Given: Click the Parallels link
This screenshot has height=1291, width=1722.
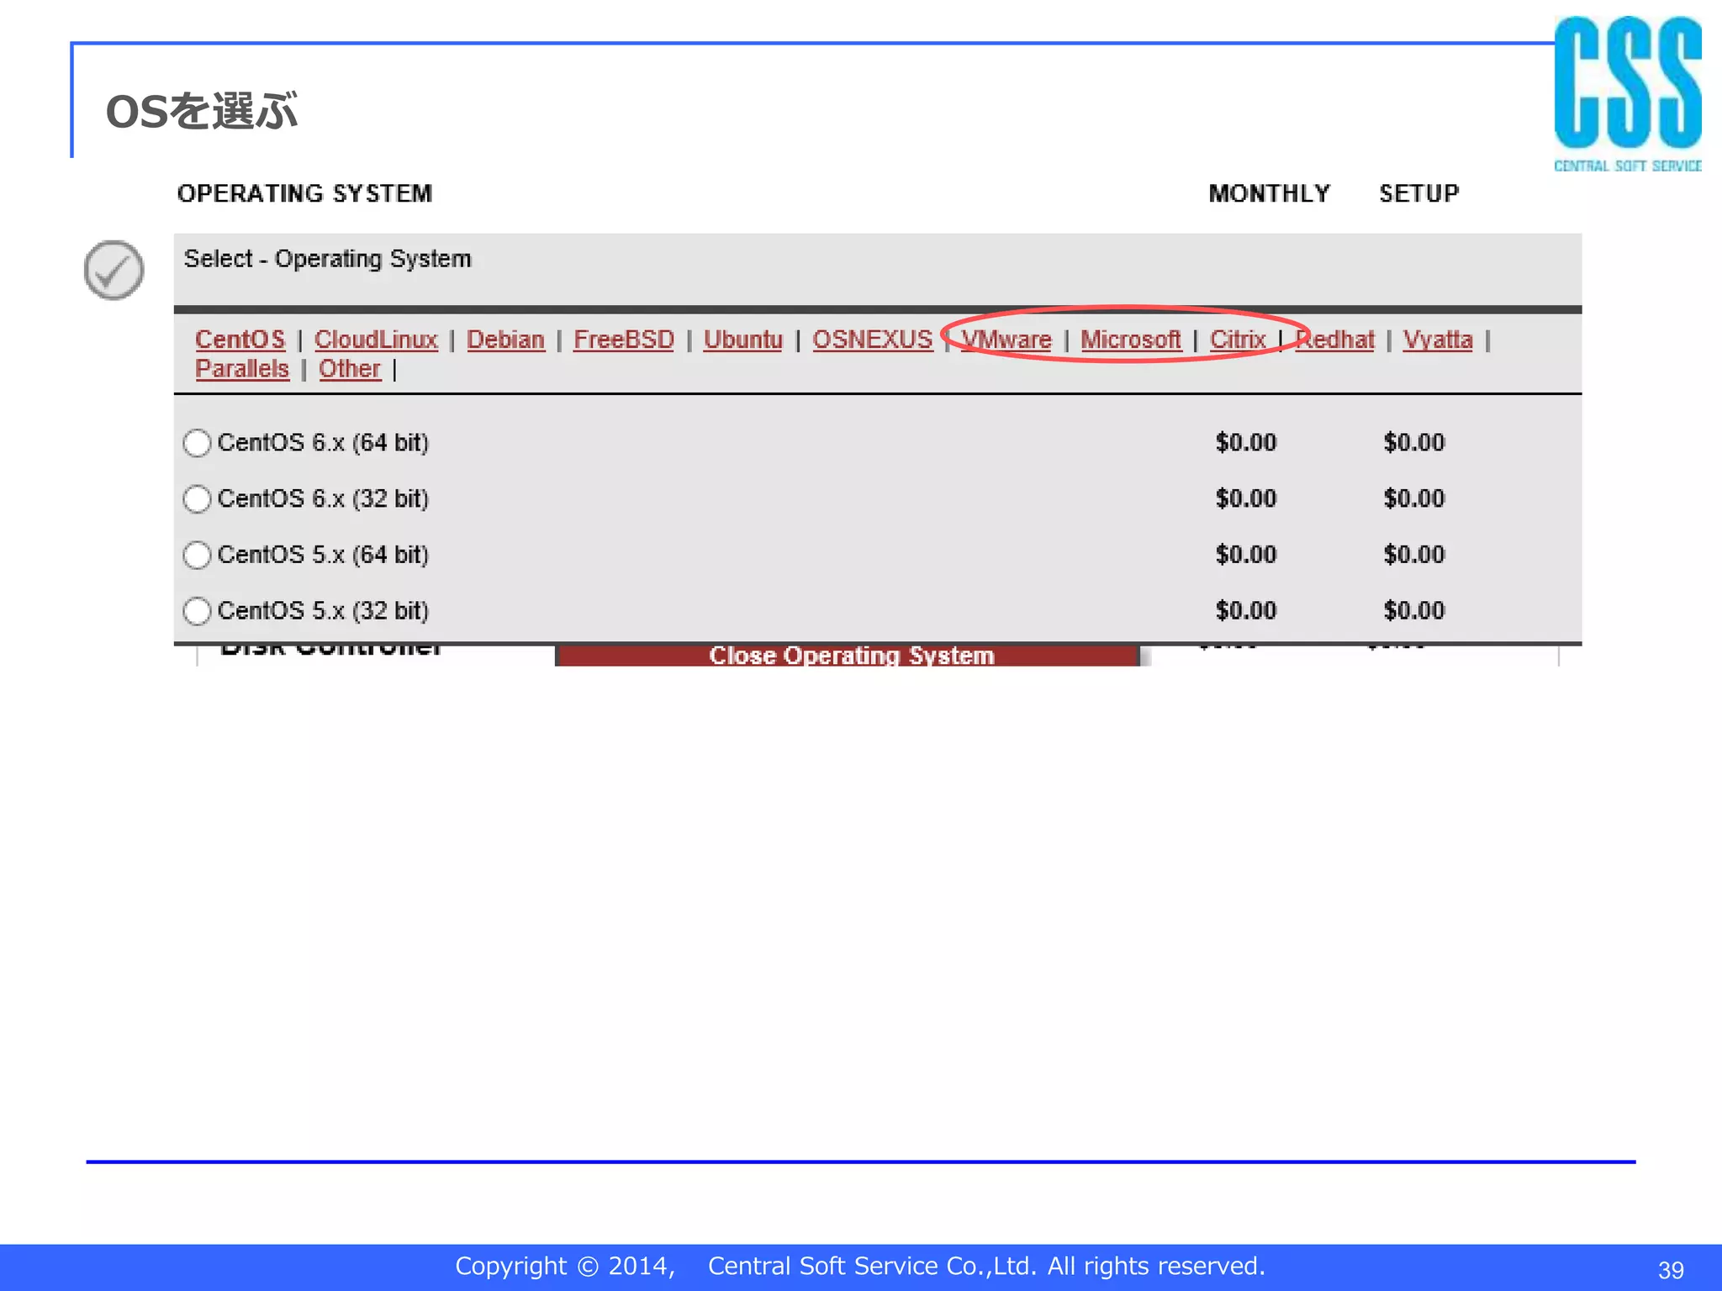Looking at the screenshot, I should [x=242, y=369].
